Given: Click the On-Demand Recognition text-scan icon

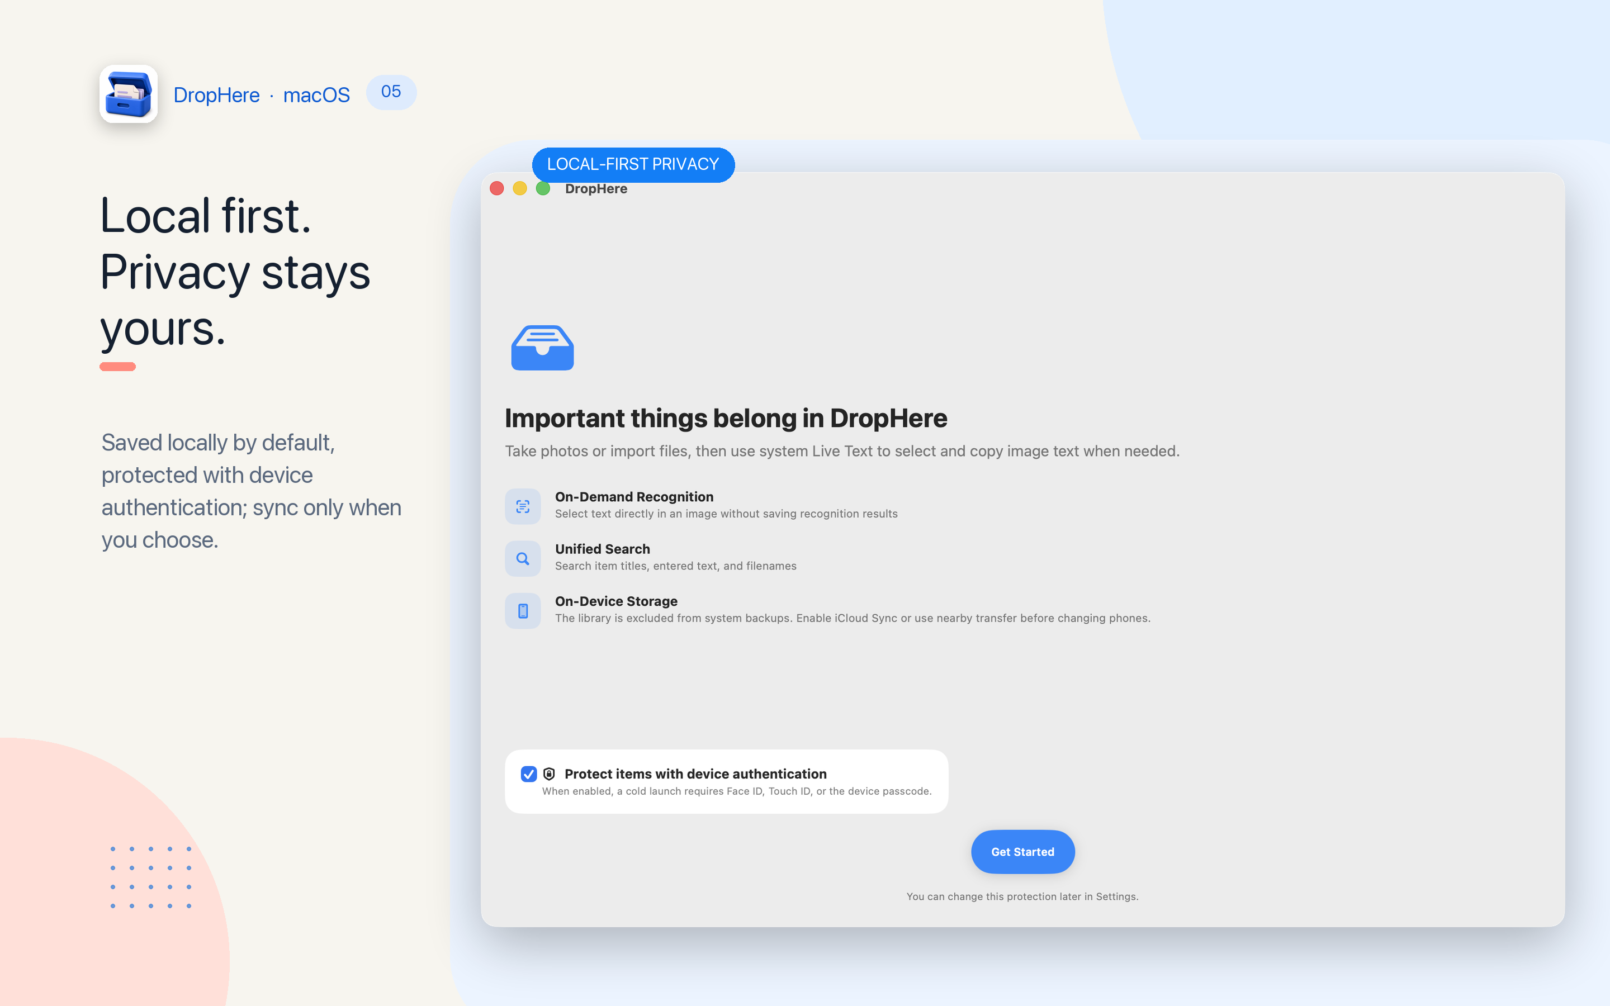Looking at the screenshot, I should coord(523,506).
